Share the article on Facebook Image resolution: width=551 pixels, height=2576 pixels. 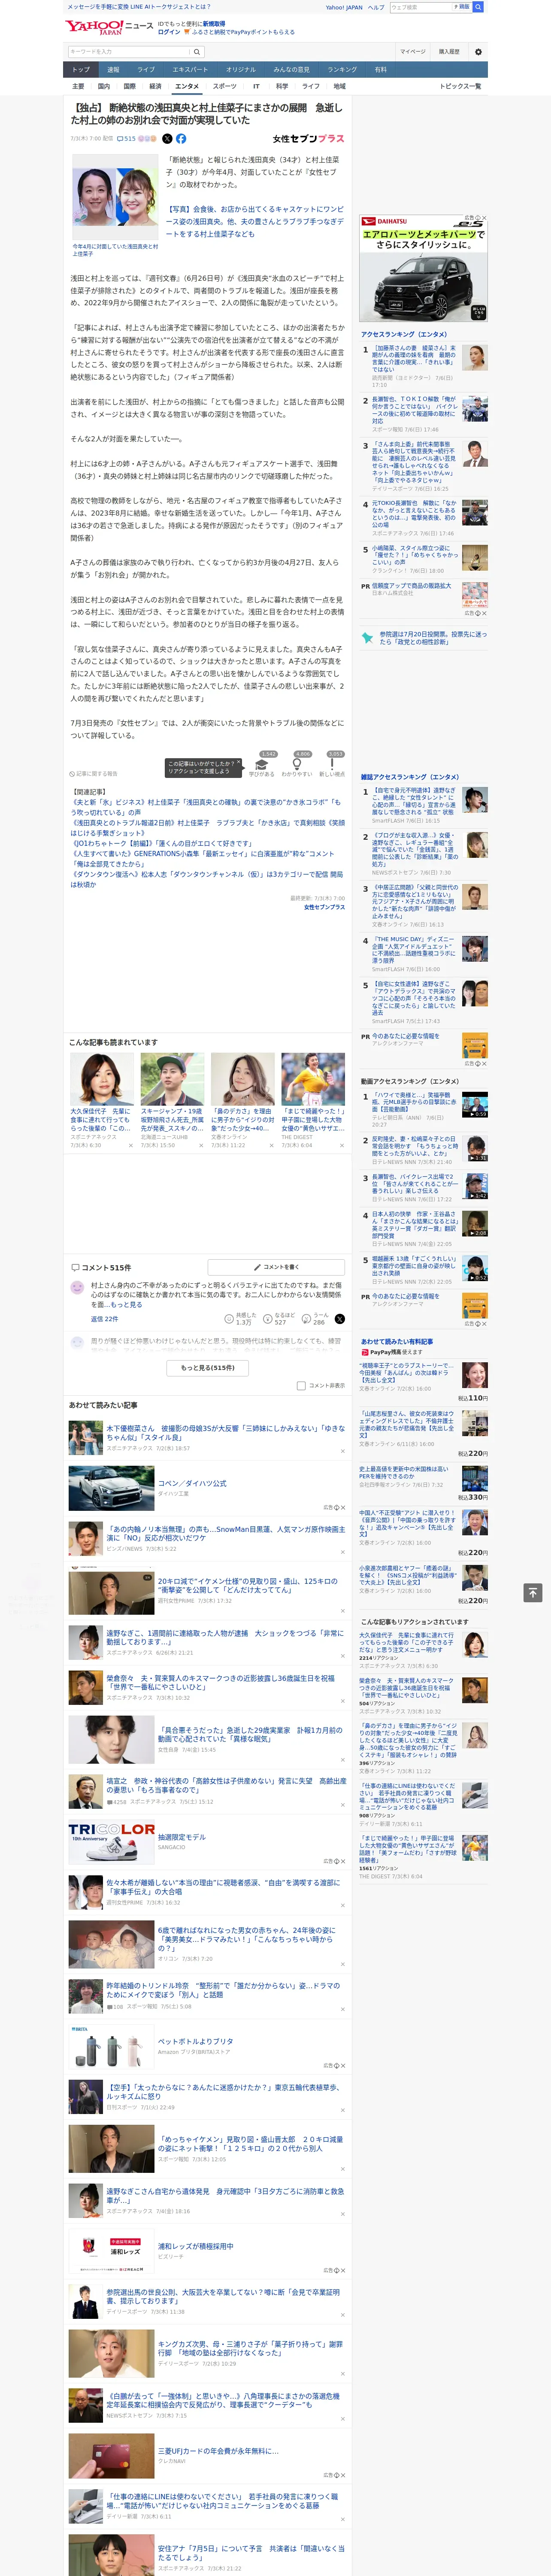[x=181, y=139]
